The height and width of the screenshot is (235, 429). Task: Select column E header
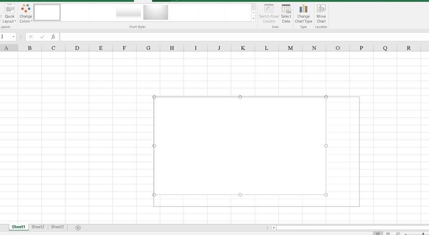pos(101,48)
